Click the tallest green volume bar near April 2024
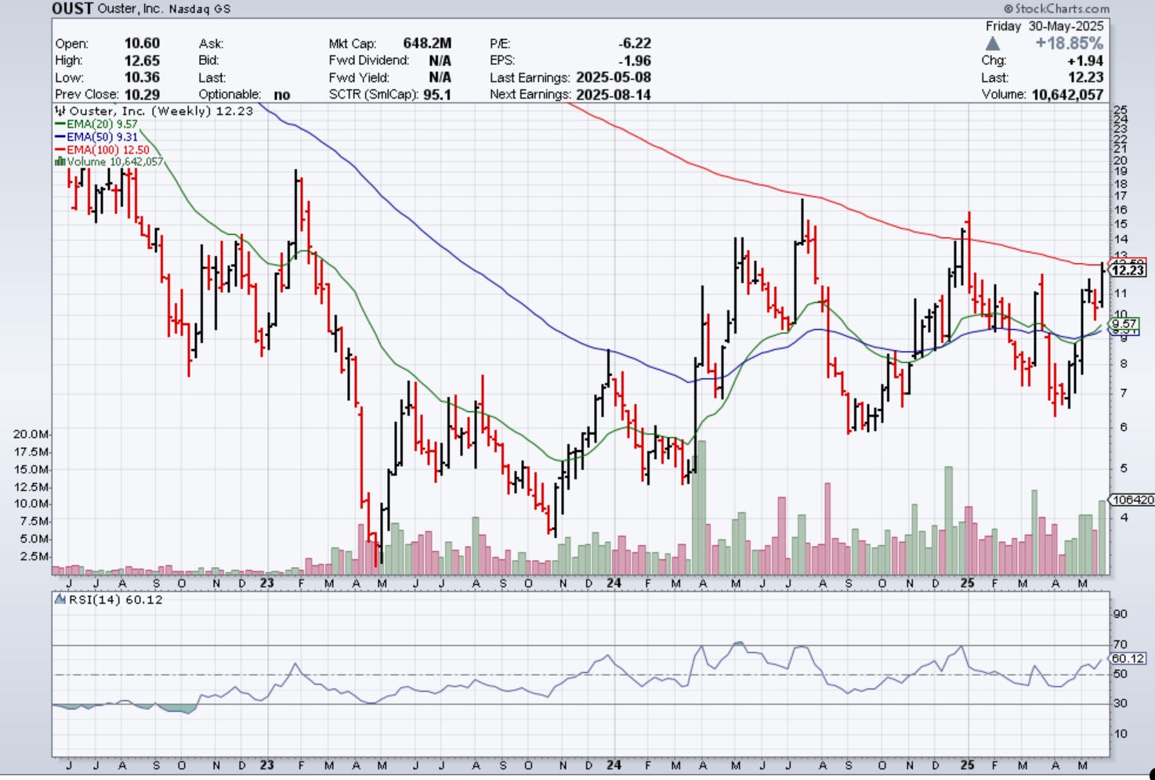Screen dimensions: 1155x780 pyautogui.click(x=701, y=507)
